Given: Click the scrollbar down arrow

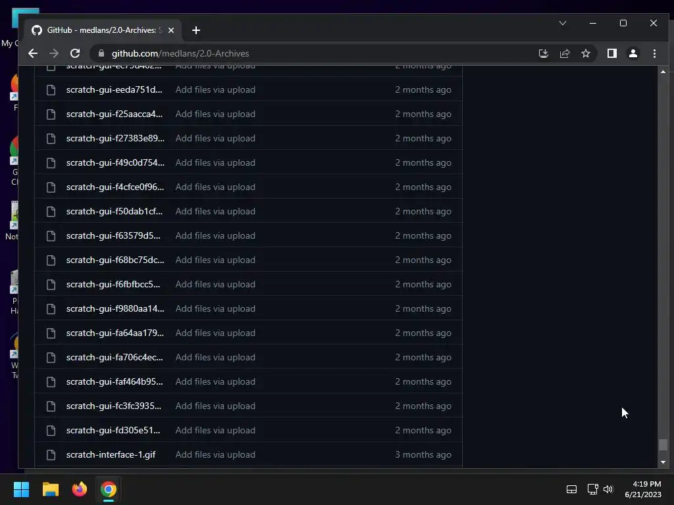Looking at the screenshot, I should coord(663,462).
